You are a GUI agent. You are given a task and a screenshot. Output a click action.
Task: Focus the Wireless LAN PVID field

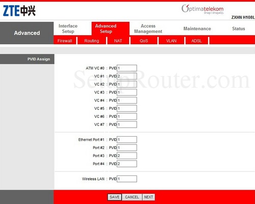tap(127, 179)
